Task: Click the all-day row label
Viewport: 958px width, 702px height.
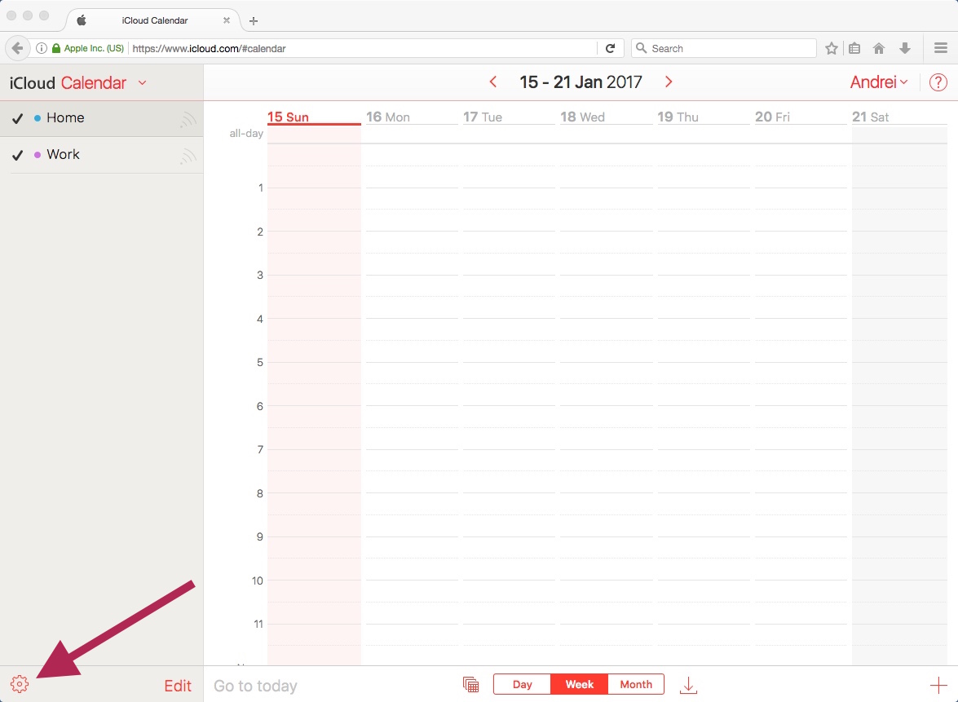Action: coord(246,133)
